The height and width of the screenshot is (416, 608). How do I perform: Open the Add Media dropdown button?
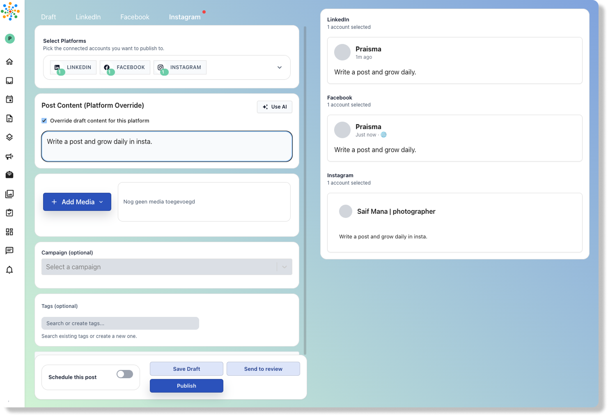77,202
